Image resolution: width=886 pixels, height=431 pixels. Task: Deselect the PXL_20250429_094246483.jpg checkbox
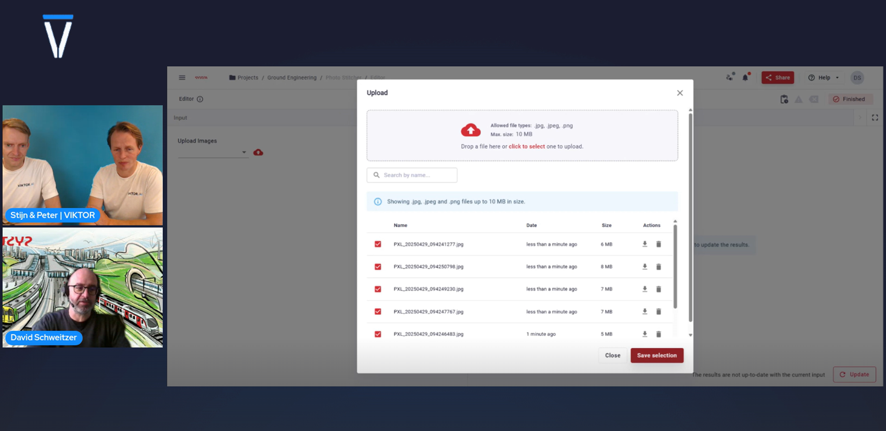378,334
